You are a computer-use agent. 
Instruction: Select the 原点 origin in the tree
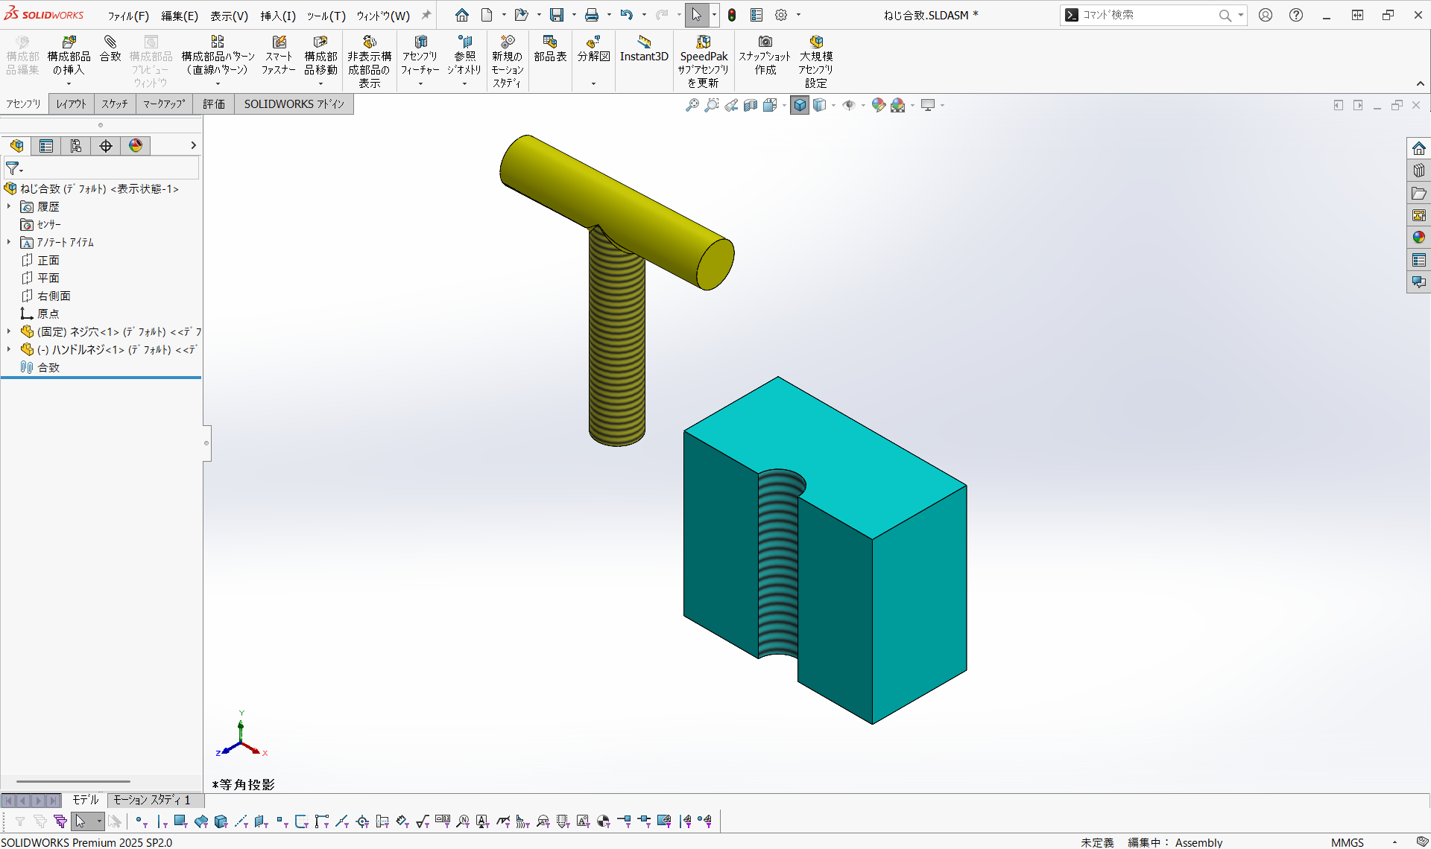pyautogui.click(x=48, y=314)
